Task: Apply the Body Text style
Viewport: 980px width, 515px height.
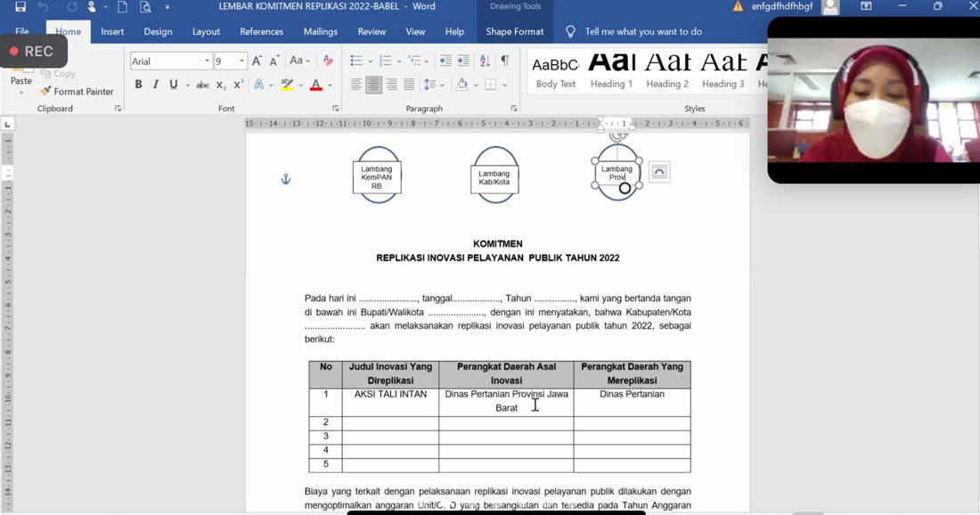Action: coord(556,72)
